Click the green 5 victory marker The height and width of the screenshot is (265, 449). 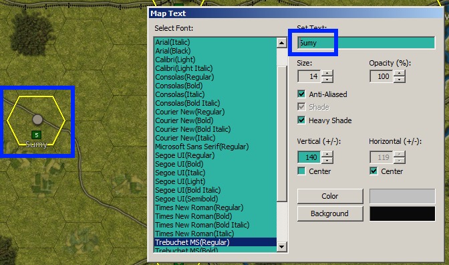(x=36, y=135)
